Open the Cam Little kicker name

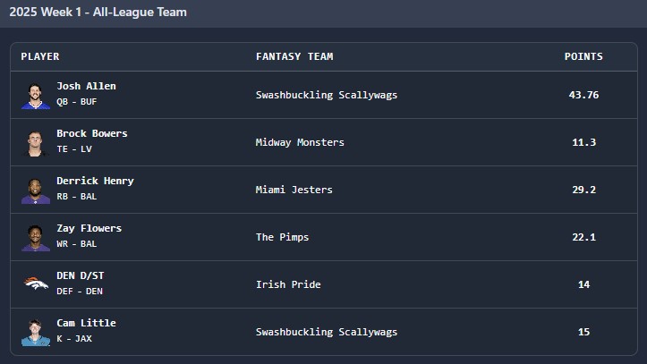[86, 323]
